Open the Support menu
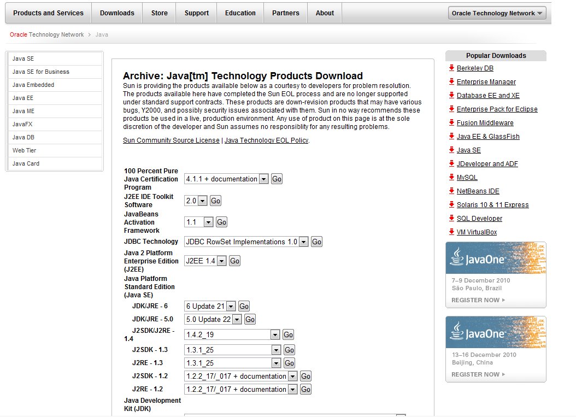576x417 pixels. pos(197,13)
